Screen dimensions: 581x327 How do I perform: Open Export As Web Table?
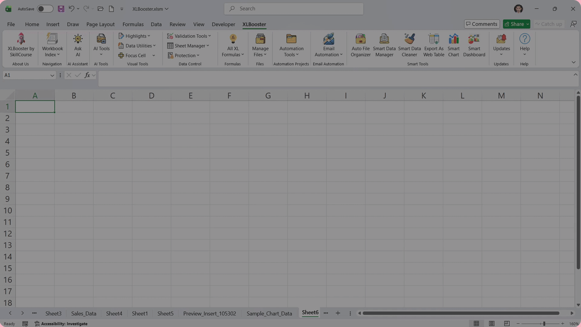[x=433, y=45]
